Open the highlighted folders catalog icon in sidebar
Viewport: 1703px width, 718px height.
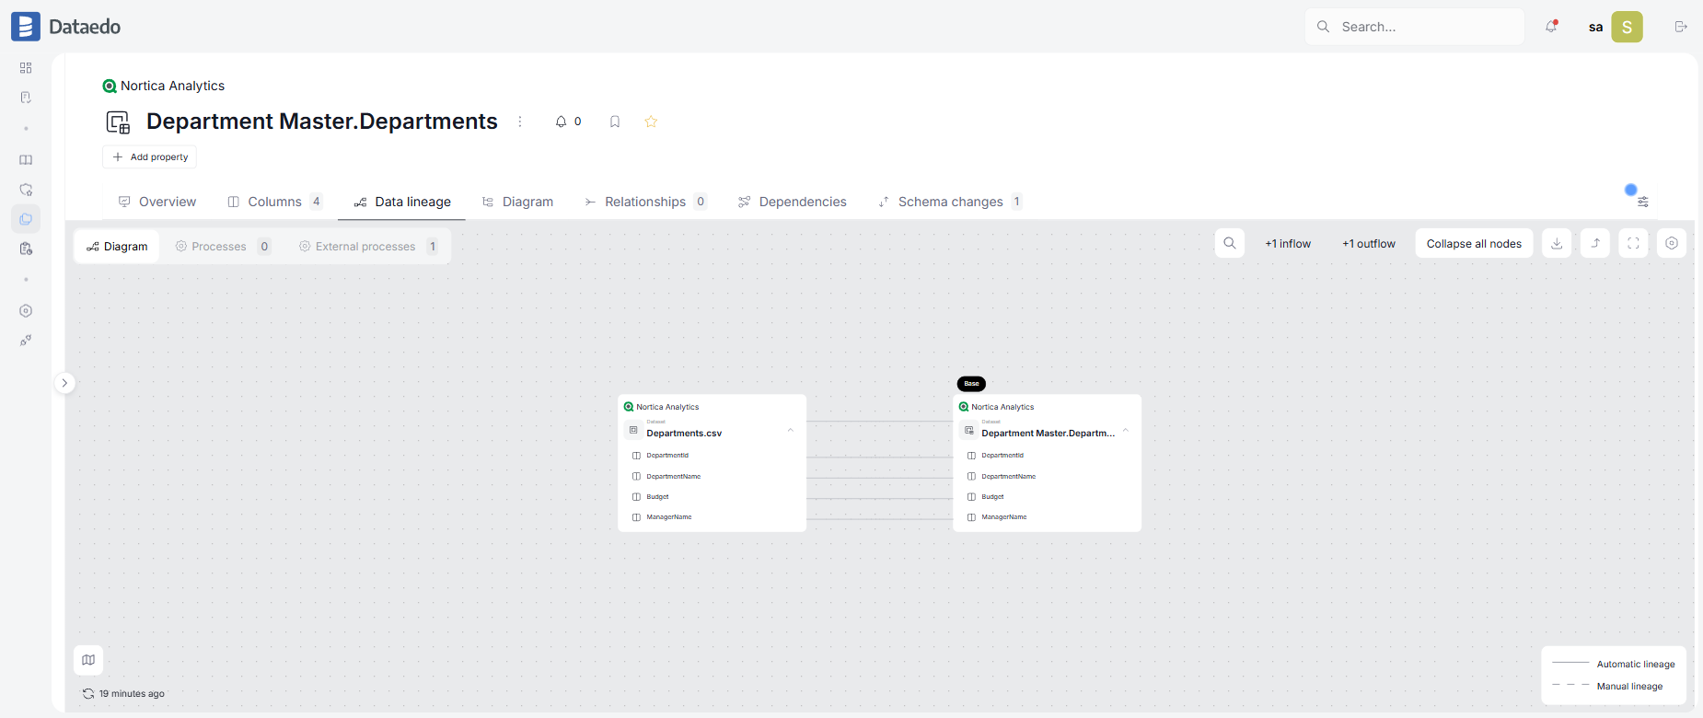tap(26, 219)
